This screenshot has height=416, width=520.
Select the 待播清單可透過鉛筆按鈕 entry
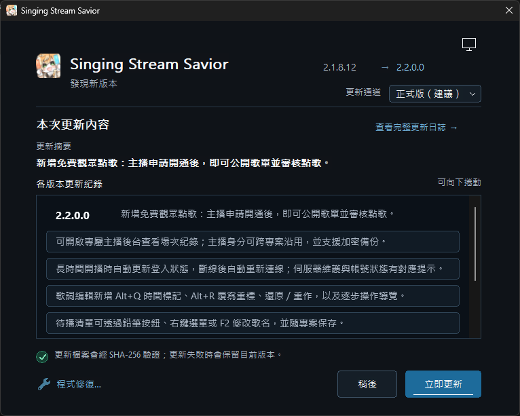point(253,323)
